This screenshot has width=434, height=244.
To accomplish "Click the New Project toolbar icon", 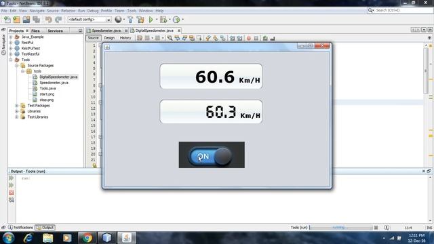I will [x=17, y=20].
